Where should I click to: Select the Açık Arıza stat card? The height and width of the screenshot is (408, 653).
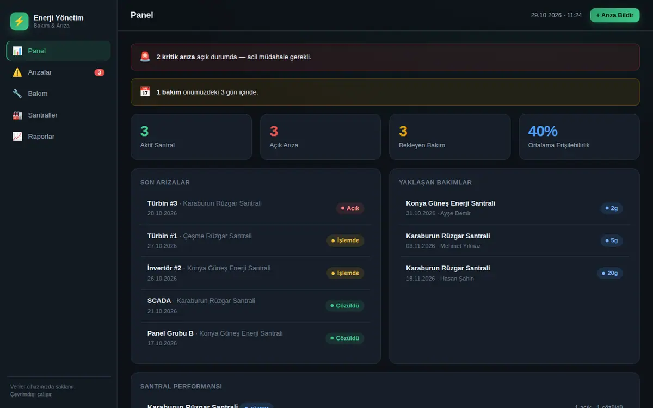tap(321, 137)
